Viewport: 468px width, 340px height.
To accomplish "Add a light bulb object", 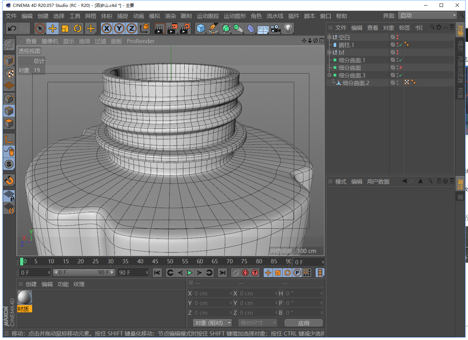I will 288,28.
